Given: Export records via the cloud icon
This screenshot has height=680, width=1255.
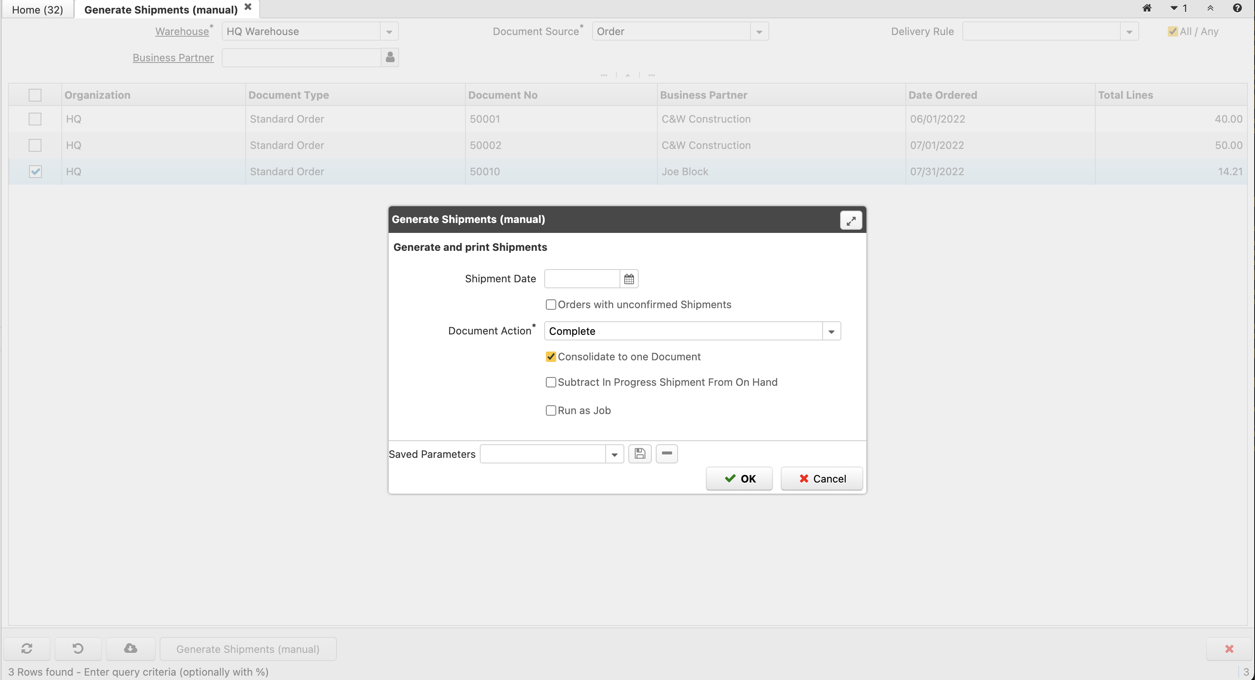Looking at the screenshot, I should (129, 648).
